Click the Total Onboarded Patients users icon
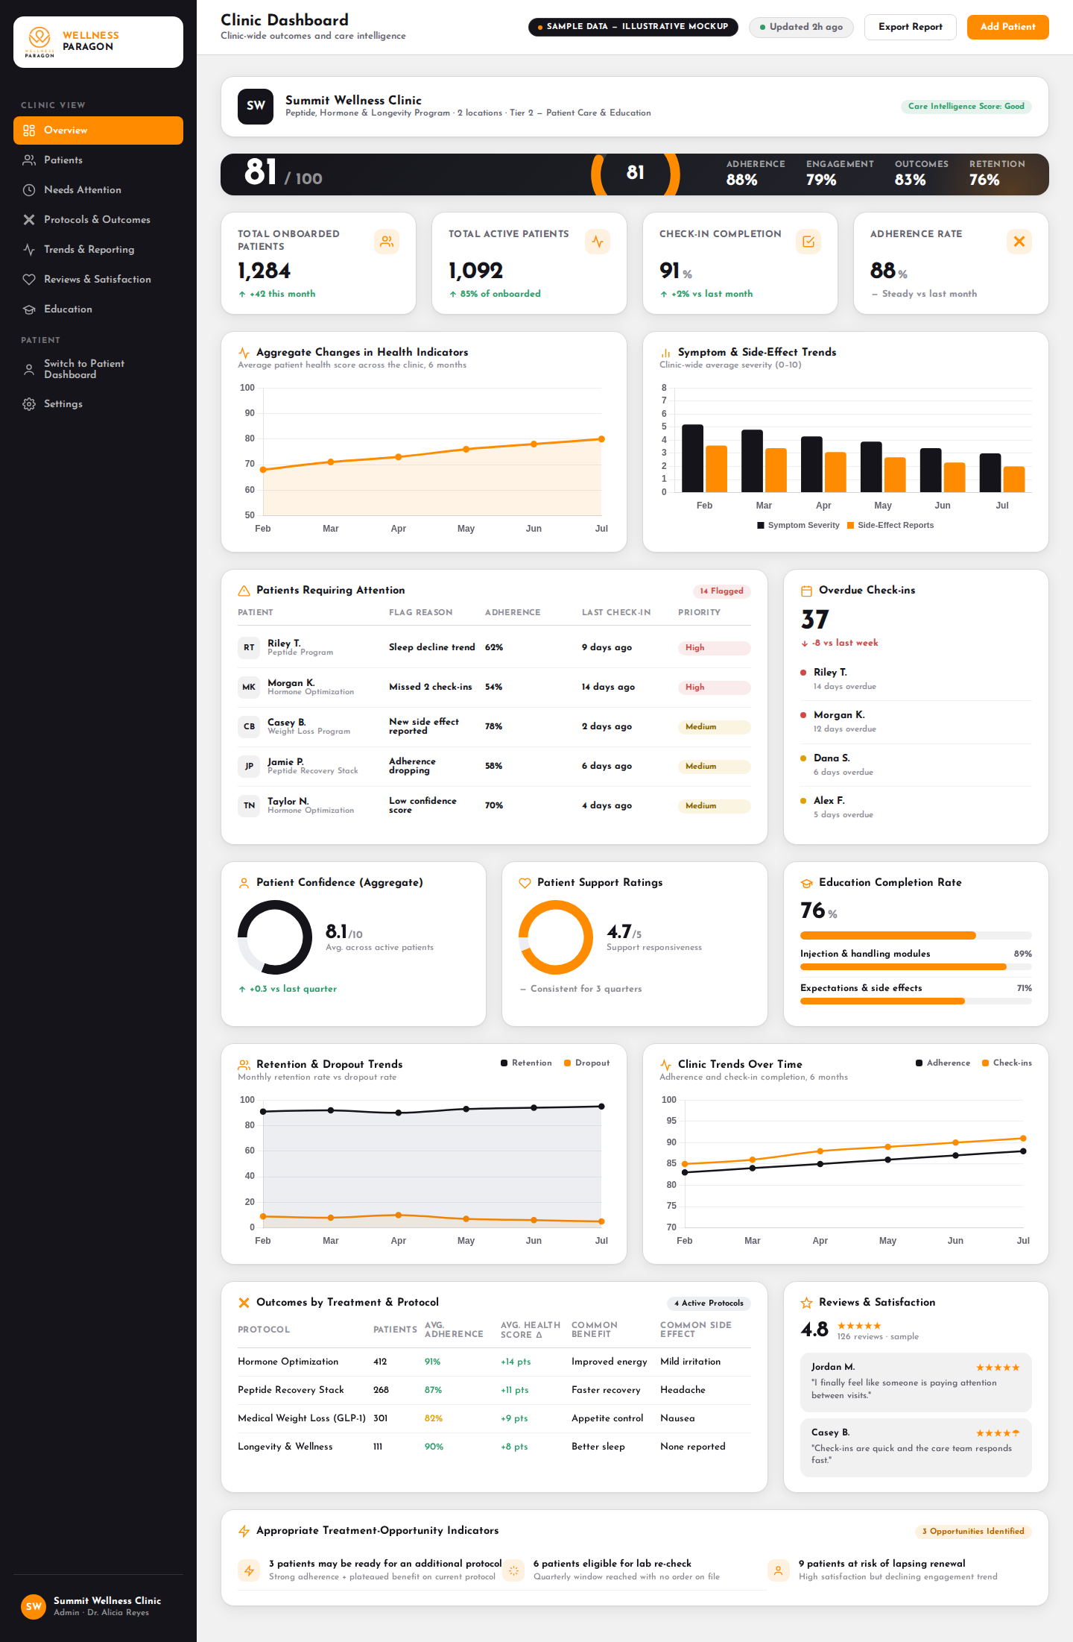Image resolution: width=1073 pixels, height=1642 pixels. pos(387,242)
